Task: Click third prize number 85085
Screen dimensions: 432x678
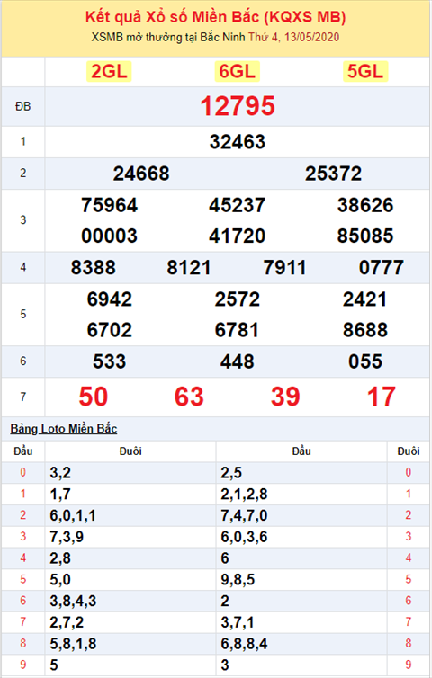Action: click(x=365, y=236)
